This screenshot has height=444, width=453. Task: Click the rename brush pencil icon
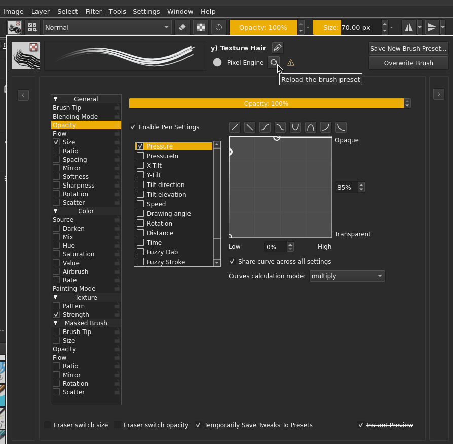click(x=277, y=48)
